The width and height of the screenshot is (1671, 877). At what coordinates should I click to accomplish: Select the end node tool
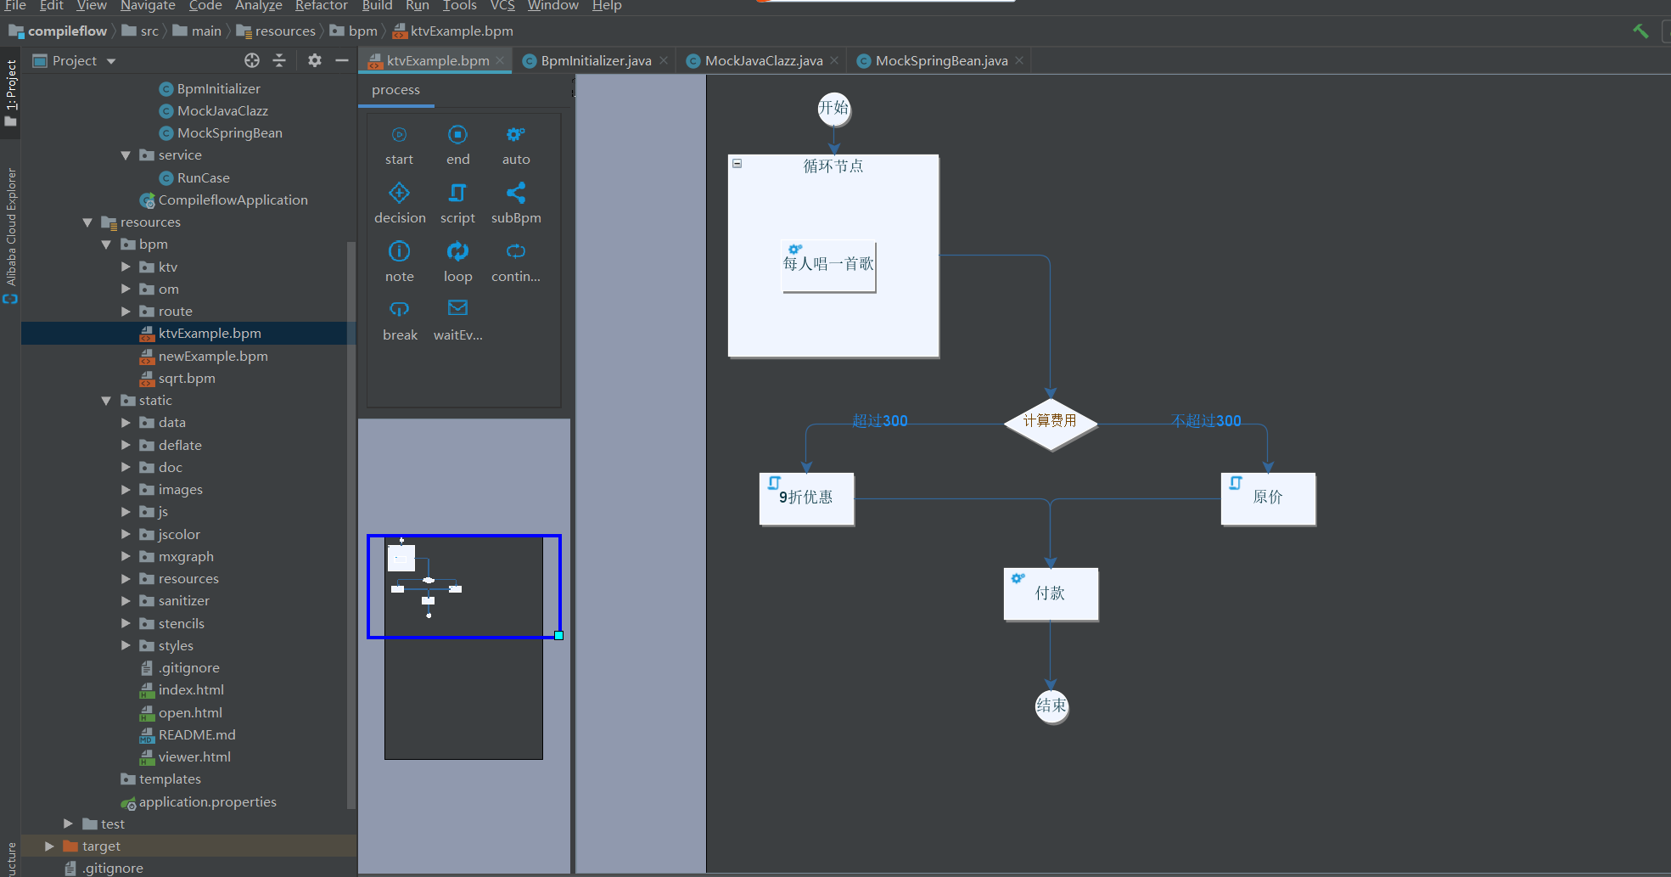click(457, 144)
